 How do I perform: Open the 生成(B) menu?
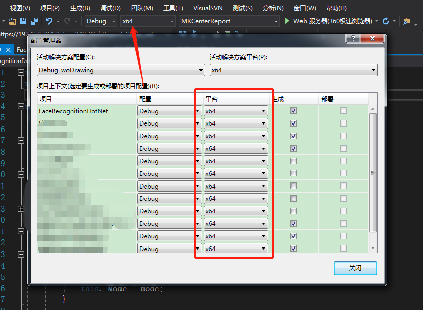80,8
